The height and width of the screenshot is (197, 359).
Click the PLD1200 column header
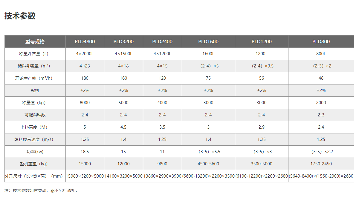(262, 41)
